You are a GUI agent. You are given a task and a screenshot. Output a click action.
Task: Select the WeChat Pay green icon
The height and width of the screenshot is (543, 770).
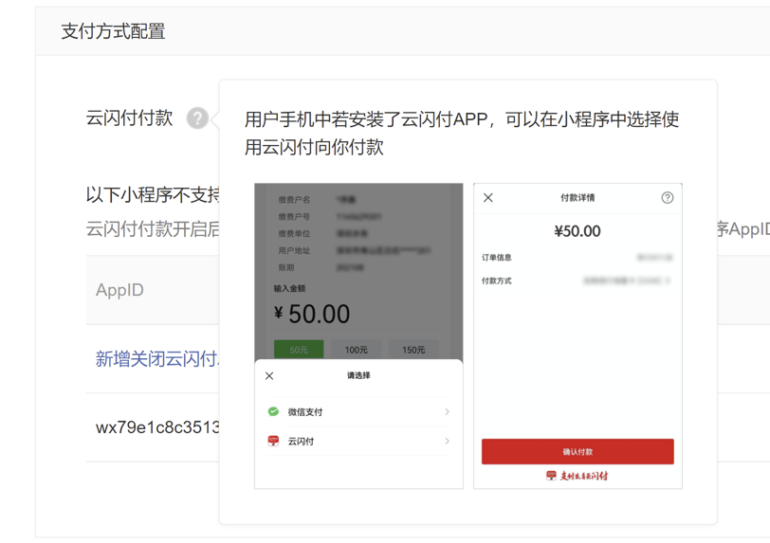pyautogui.click(x=273, y=411)
